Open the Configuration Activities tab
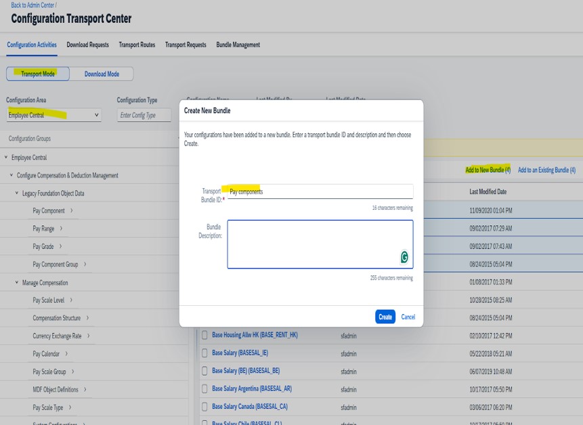Image resolution: width=583 pixels, height=425 pixels. [32, 45]
